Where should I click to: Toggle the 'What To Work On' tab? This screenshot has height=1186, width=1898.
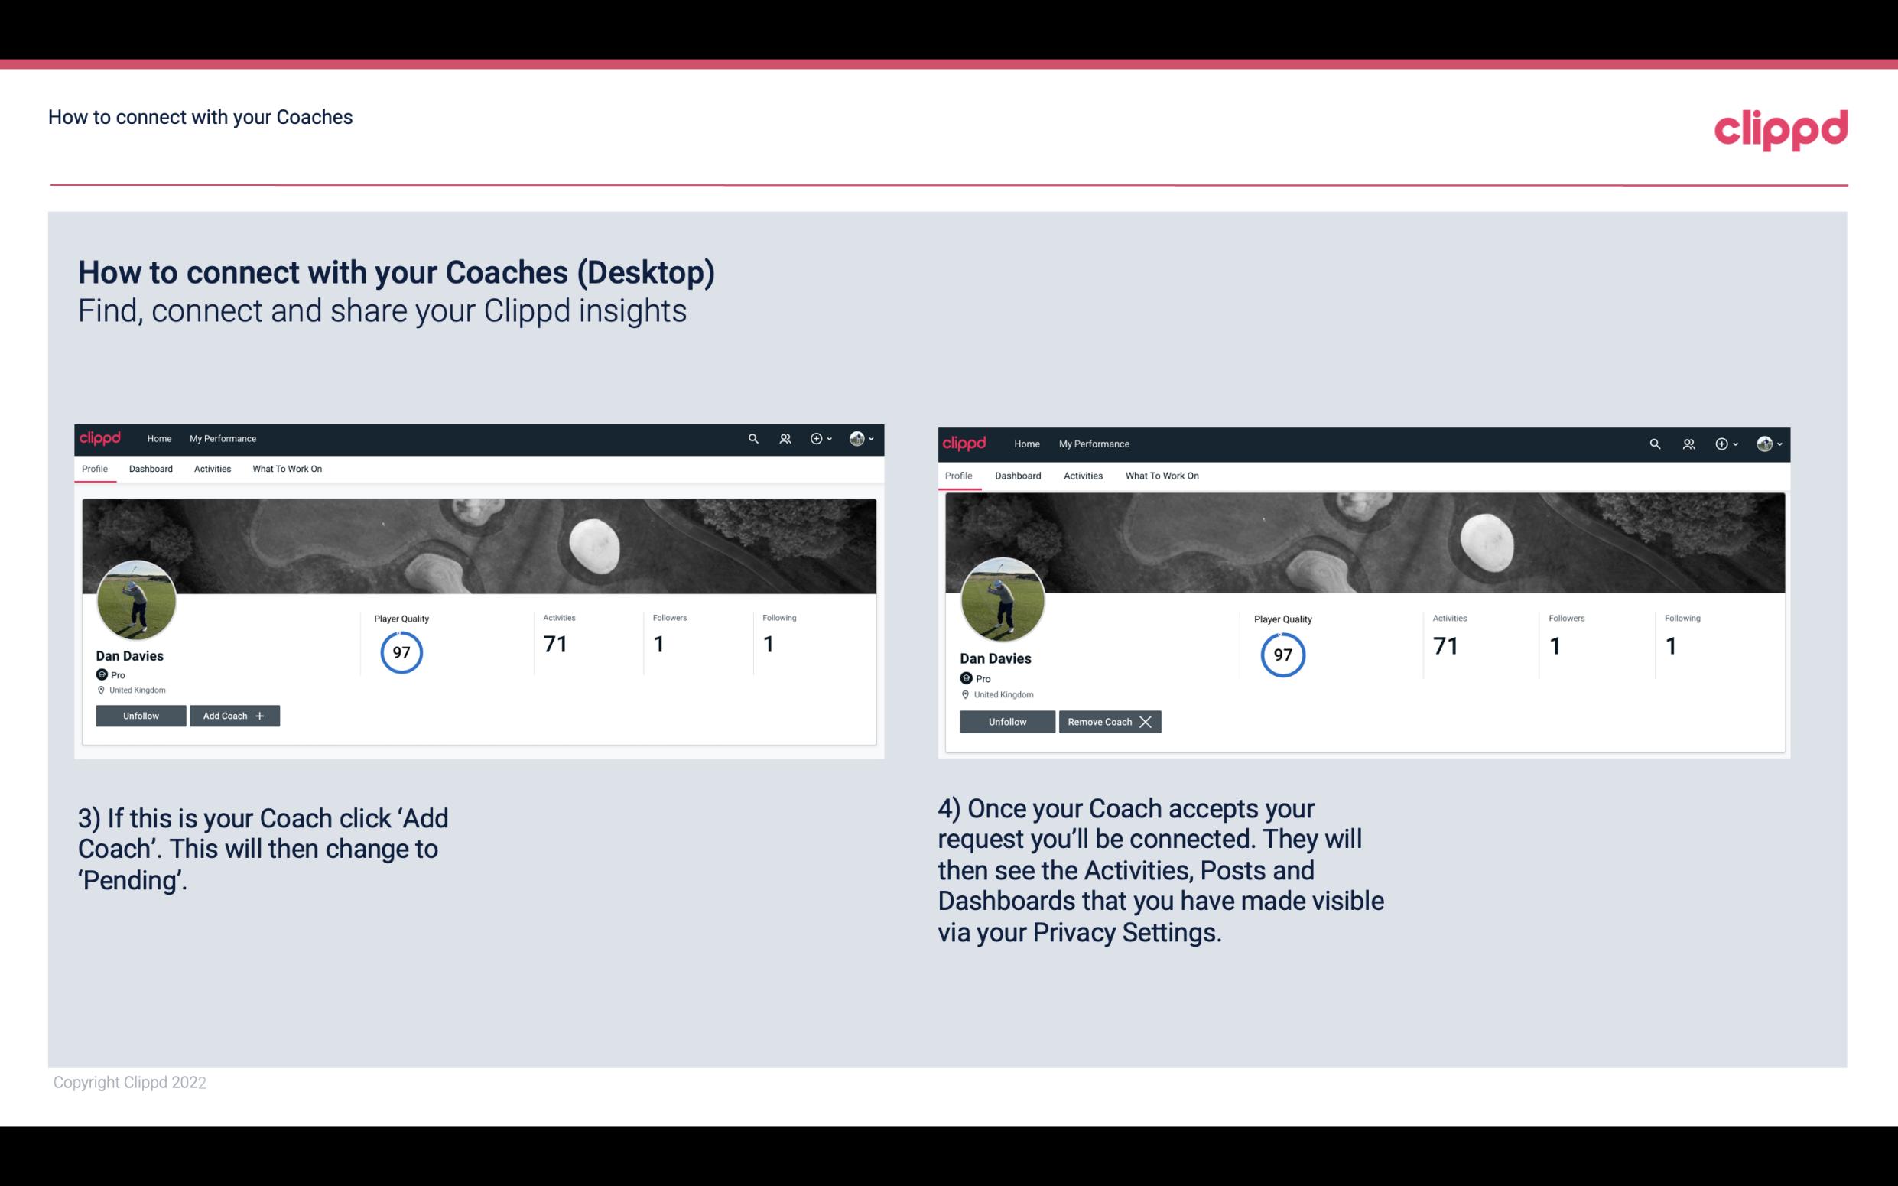point(285,469)
